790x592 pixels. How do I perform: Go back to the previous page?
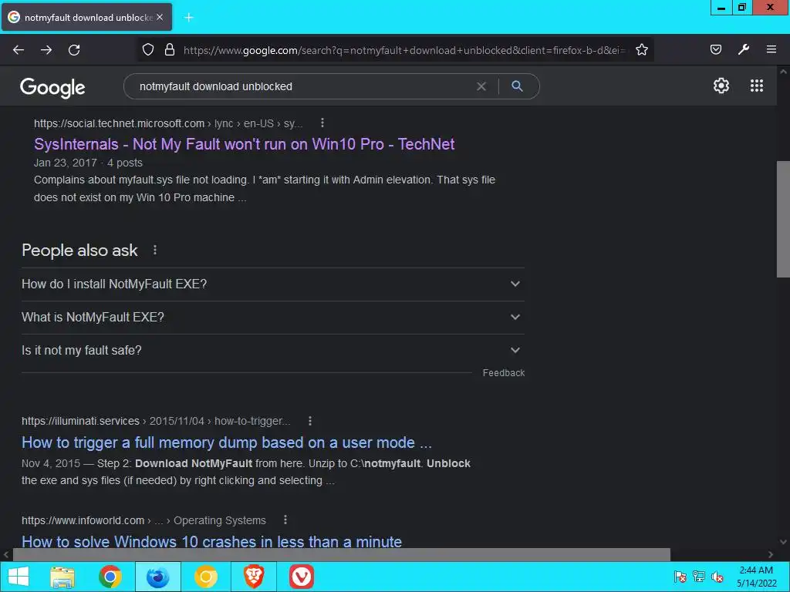coord(19,50)
